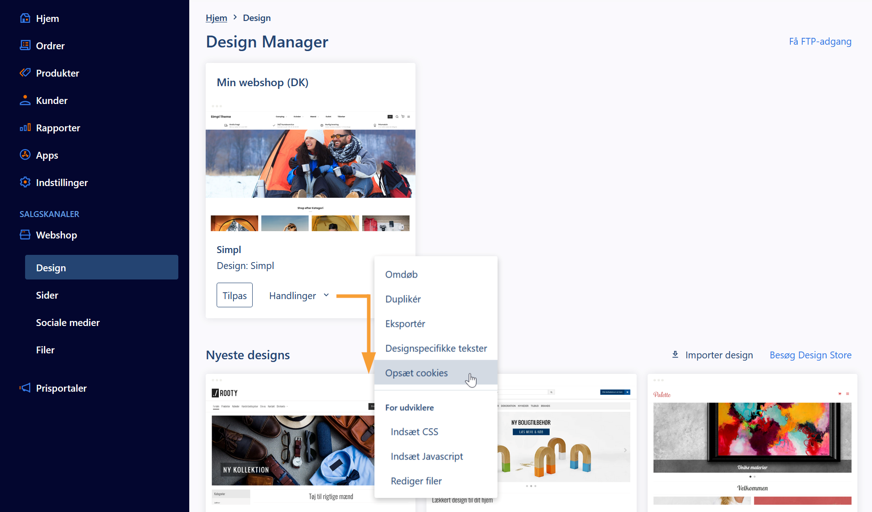This screenshot has width=872, height=512.
Task: Click the Tilpas button for Simpl
Action: pos(234,295)
